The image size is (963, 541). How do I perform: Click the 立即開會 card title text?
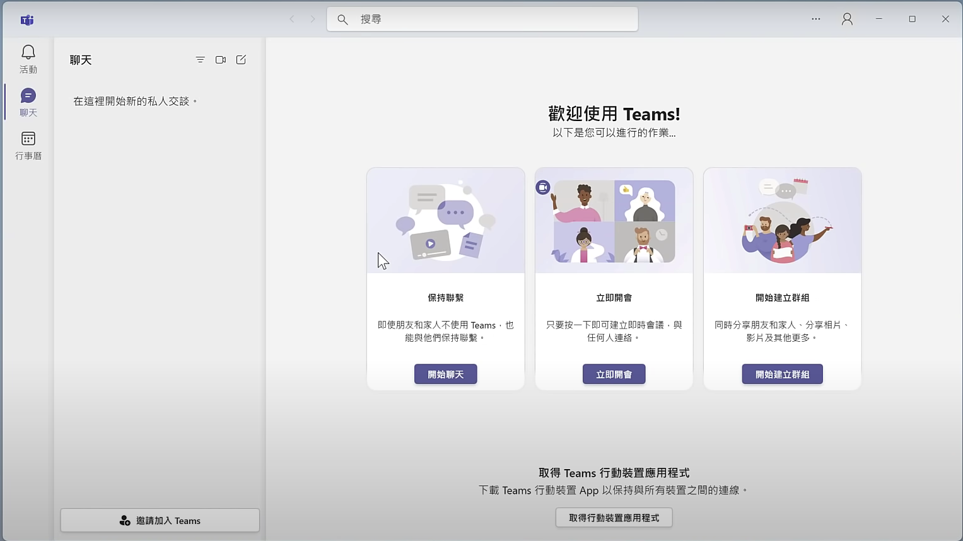tap(614, 298)
